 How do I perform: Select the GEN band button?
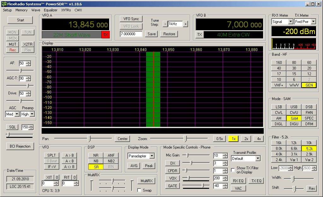point(309,85)
